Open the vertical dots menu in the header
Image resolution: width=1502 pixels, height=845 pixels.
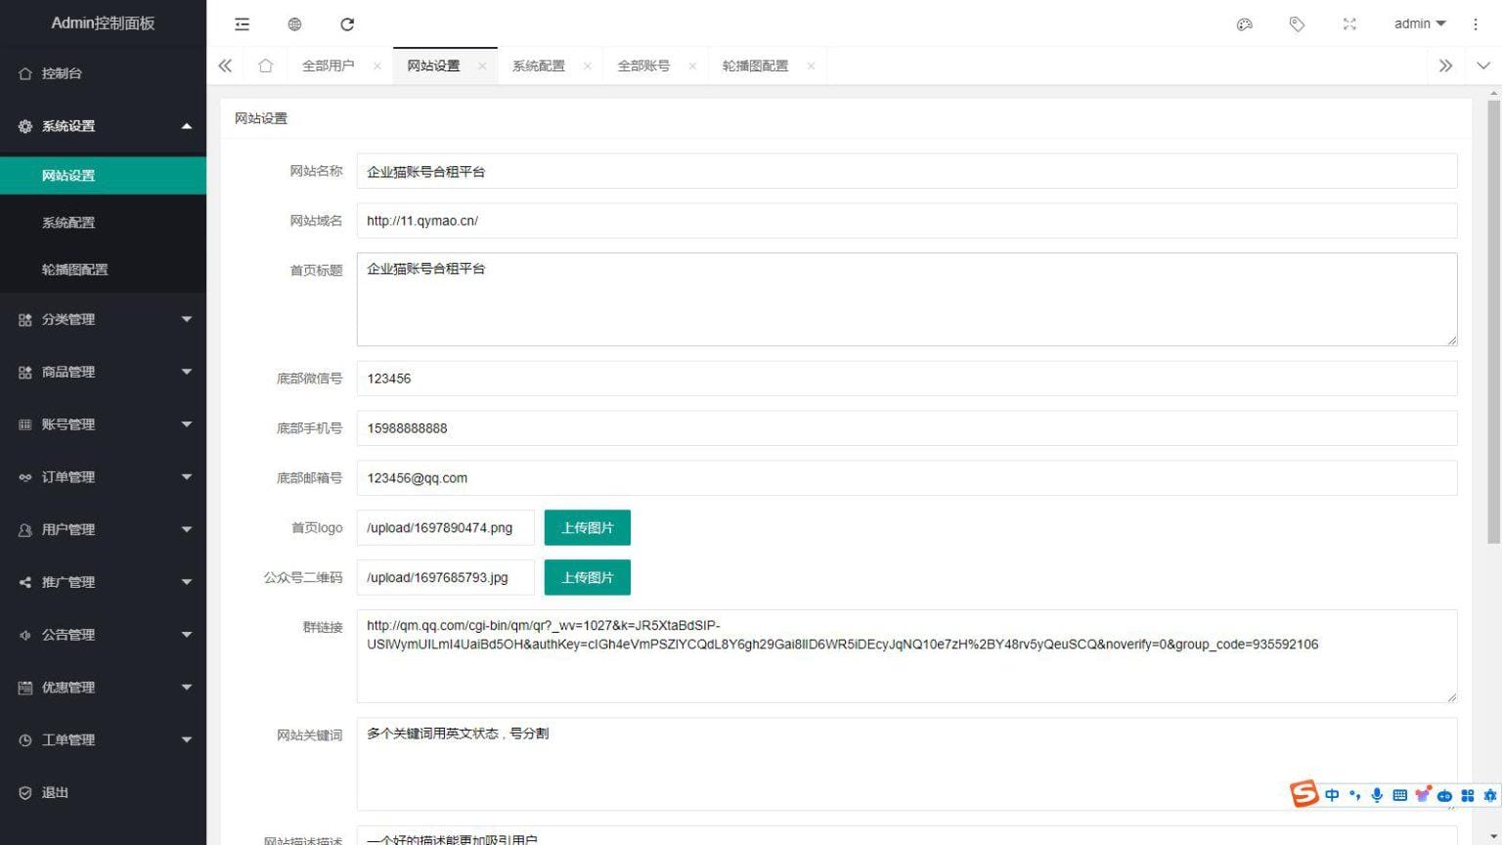(1475, 23)
